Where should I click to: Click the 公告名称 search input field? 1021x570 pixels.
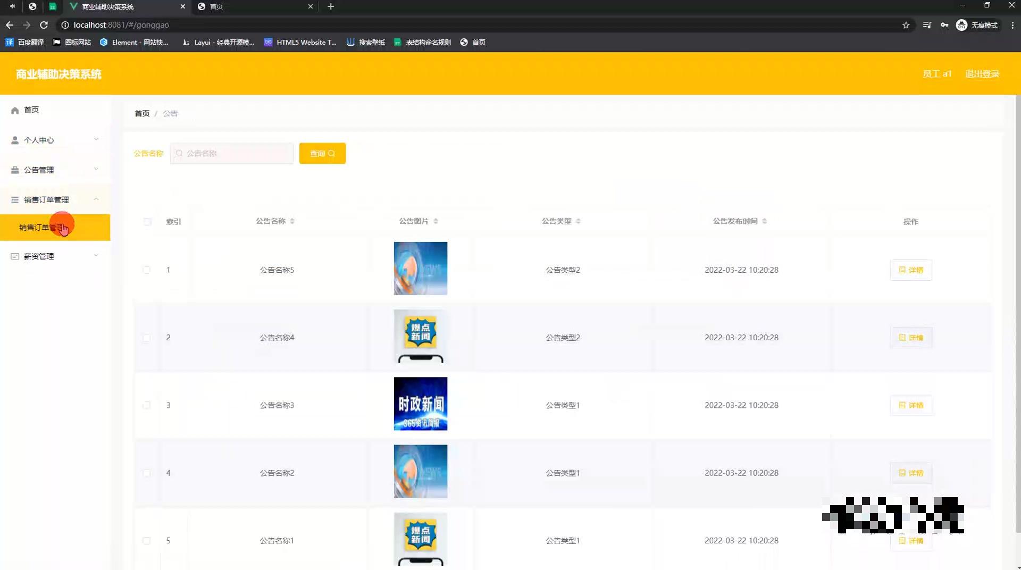click(x=232, y=153)
